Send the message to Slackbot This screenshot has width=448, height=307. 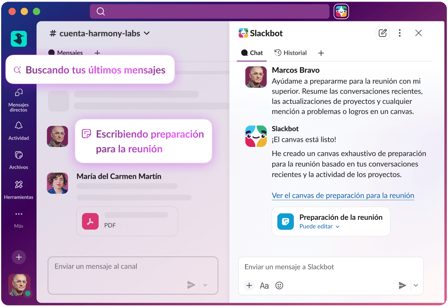point(402,285)
